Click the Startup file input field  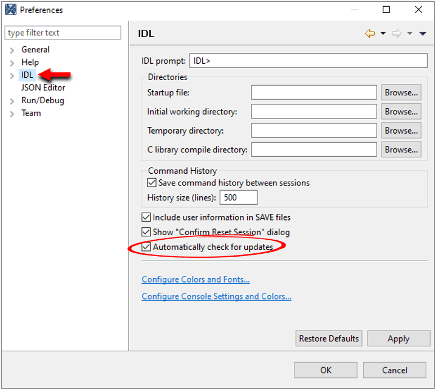[x=314, y=93]
